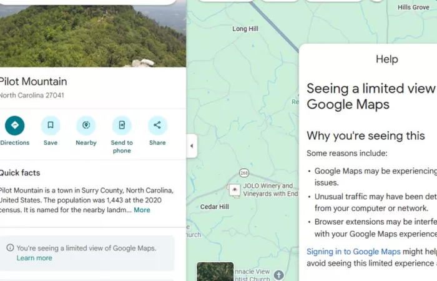
Task: Select the Pinnacle View Baptist Church marker
Action: click(278, 275)
